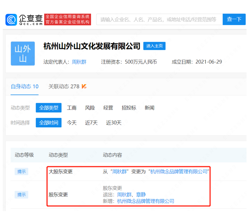The height and width of the screenshot is (217, 250).
Task: Click the 动态内容 column header
Action: [113, 155]
